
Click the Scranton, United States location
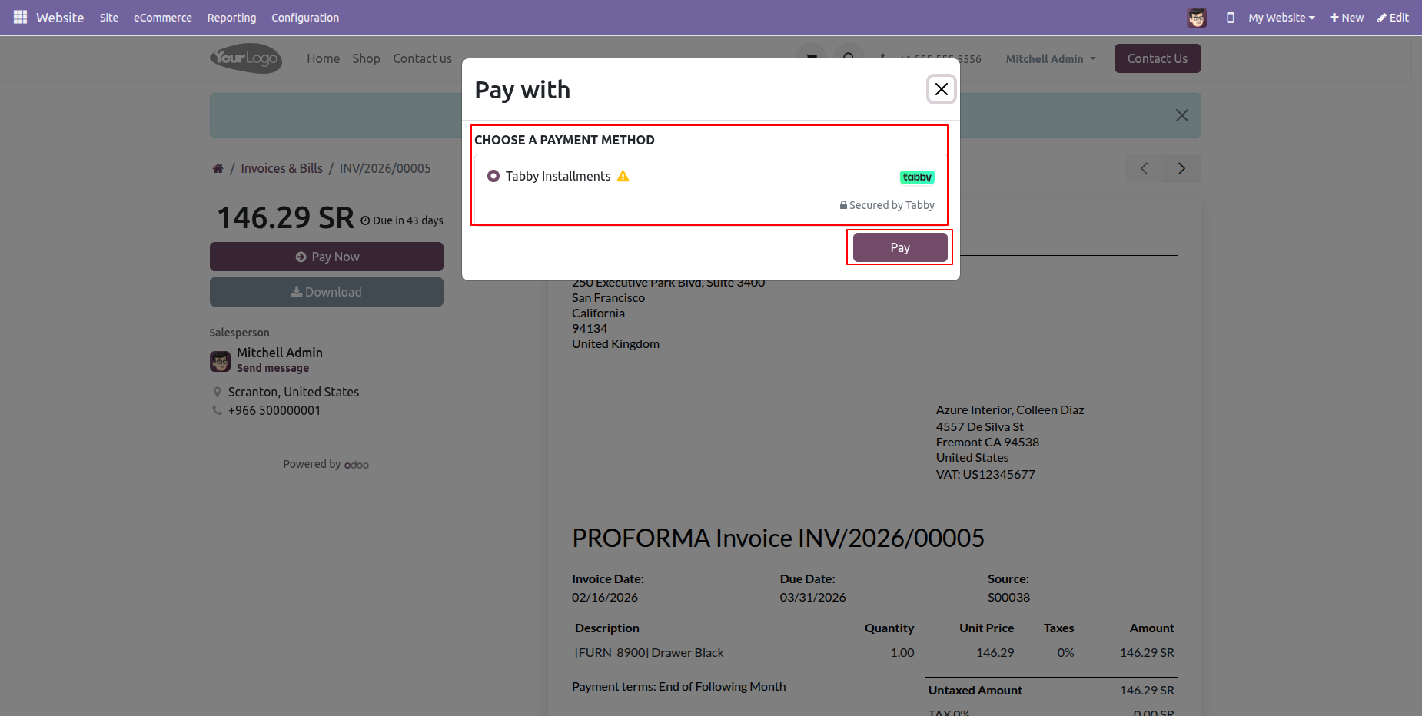pyautogui.click(x=294, y=392)
